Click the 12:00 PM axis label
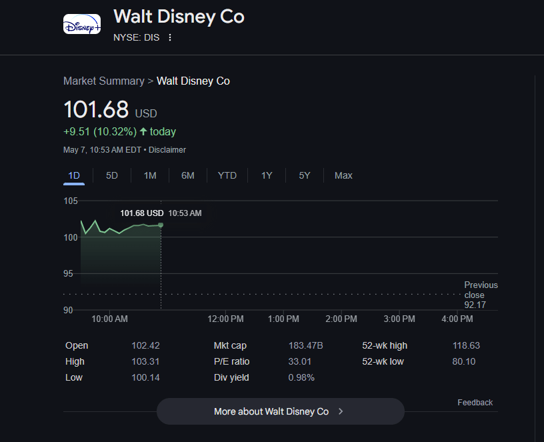 point(225,319)
